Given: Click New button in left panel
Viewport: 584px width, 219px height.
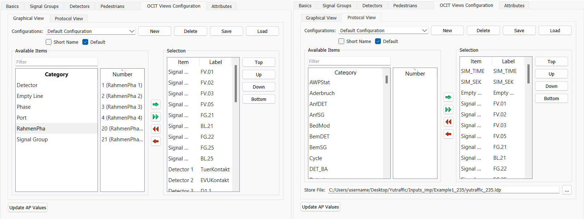Looking at the screenshot, I should [x=155, y=31].
